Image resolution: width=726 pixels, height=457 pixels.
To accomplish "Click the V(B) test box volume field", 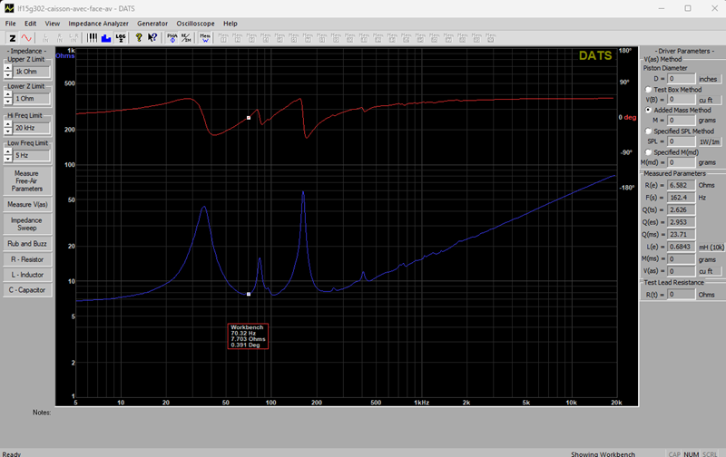I will pos(682,100).
